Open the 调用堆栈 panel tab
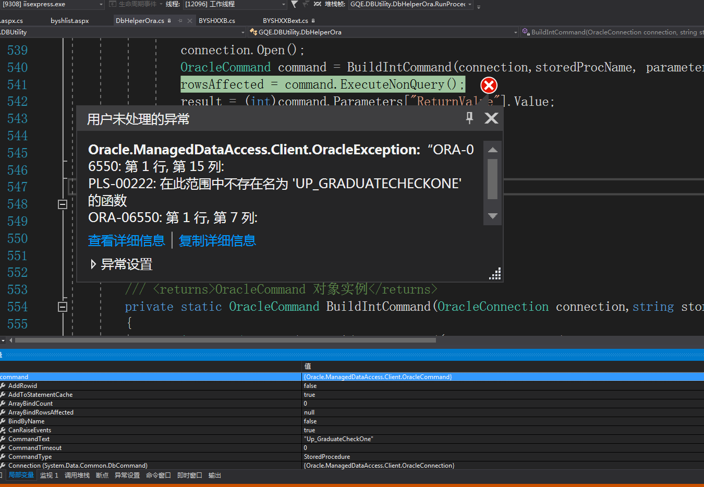 (77, 476)
